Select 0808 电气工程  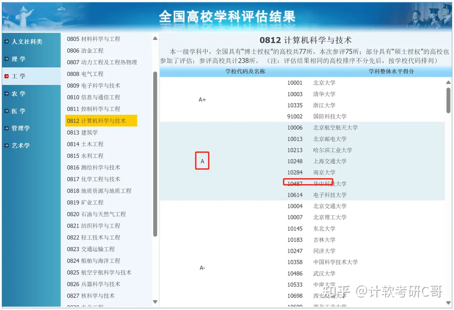point(85,74)
